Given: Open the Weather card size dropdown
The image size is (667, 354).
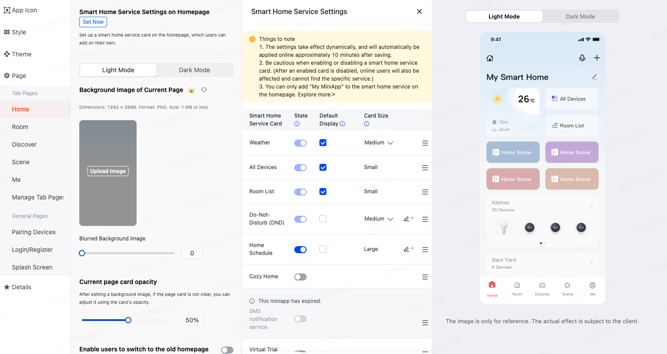Looking at the screenshot, I should tap(378, 143).
